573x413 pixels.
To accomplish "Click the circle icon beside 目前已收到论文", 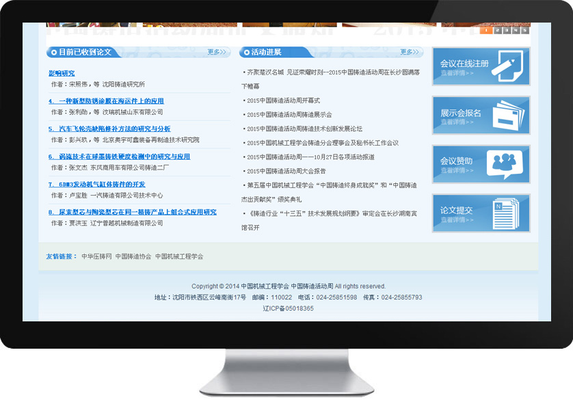I will click(x=53, y=52).
